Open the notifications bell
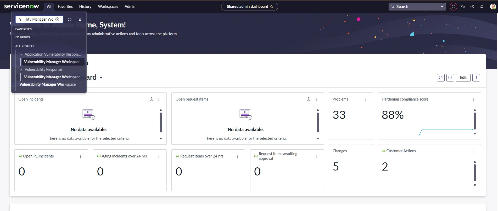The height and width of the screenshot is (211, 498). pyautogui.click(x=482, y=7)
